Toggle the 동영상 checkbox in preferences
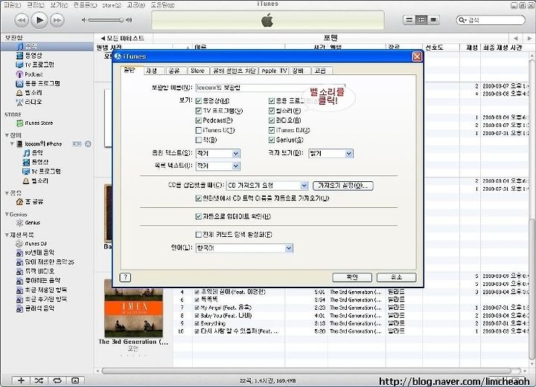This screenshot has height=387, width=536. tap(199, 101)
